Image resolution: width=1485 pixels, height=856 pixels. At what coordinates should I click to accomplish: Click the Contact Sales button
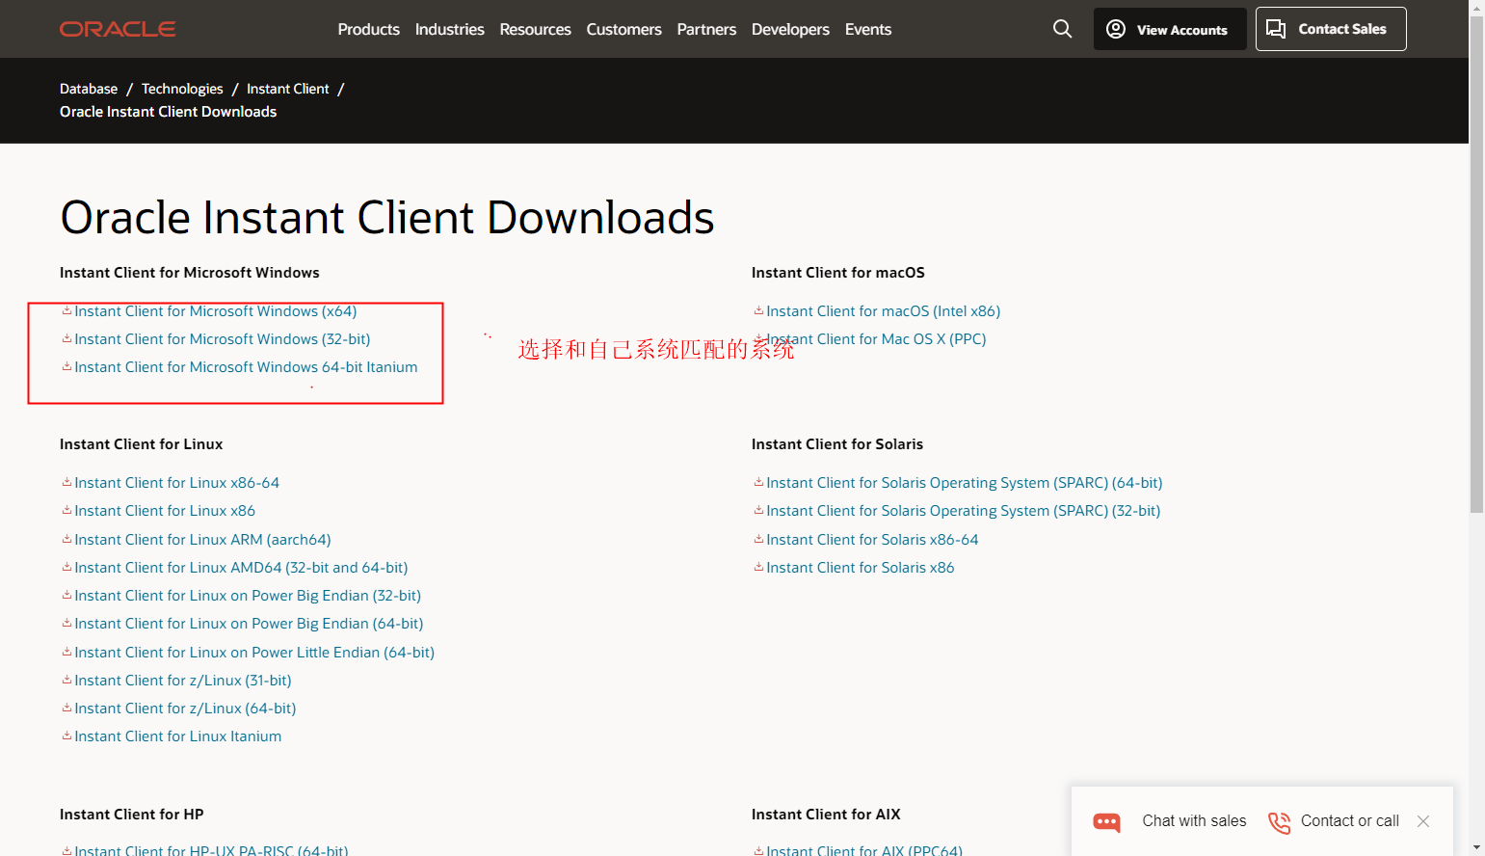[x=1331, y=29]
